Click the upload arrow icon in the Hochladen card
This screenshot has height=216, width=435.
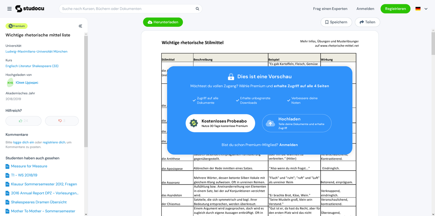pyautogui.click(x=270, y=123)
